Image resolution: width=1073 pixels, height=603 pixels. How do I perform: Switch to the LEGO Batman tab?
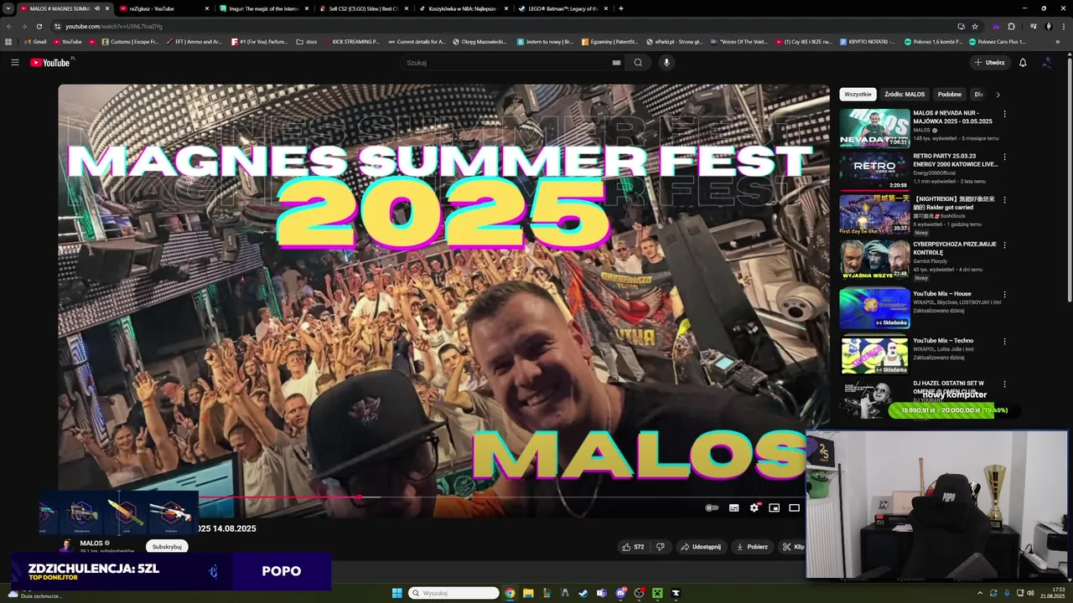click(563, 8)
